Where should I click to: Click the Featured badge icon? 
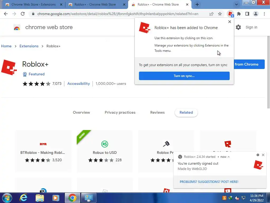coord(25,74)
